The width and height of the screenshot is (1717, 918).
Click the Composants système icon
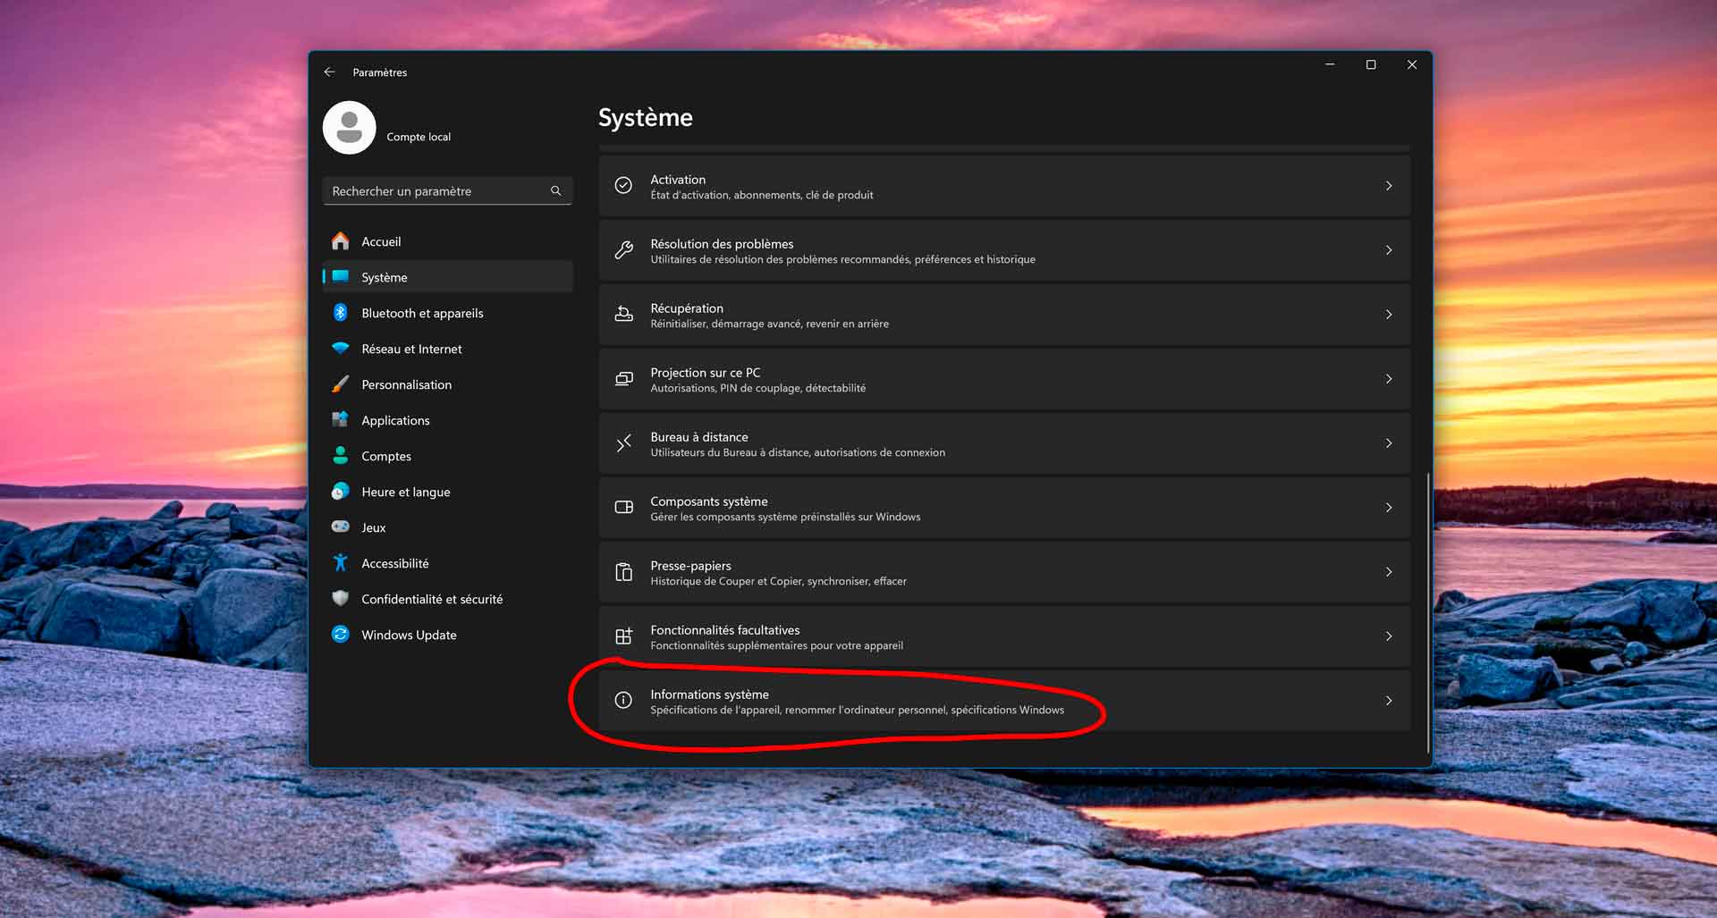(x=623, y=508)
